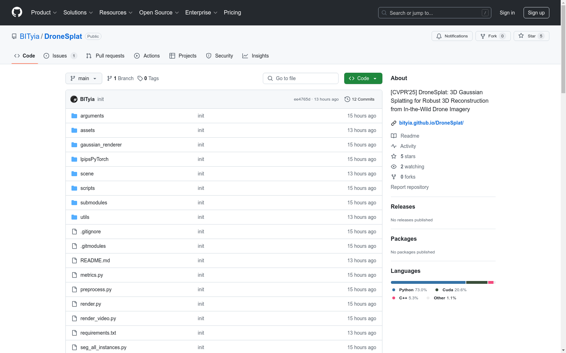Image resolution: width=566 pixels, height=353 pixels.
Task: Click the Cuda language bar segment
Action: click(477, 282)
